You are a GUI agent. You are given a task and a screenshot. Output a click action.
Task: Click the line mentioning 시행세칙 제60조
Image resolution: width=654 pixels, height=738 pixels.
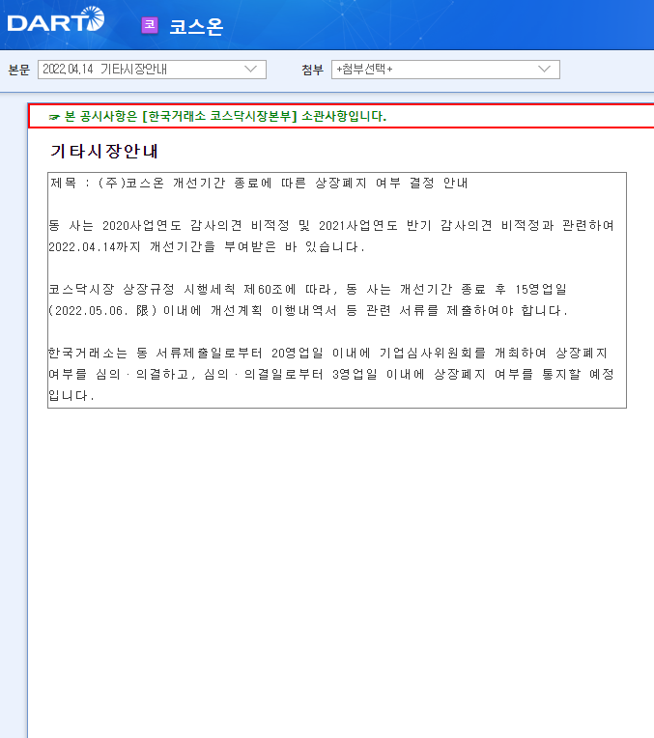(308, 289)
